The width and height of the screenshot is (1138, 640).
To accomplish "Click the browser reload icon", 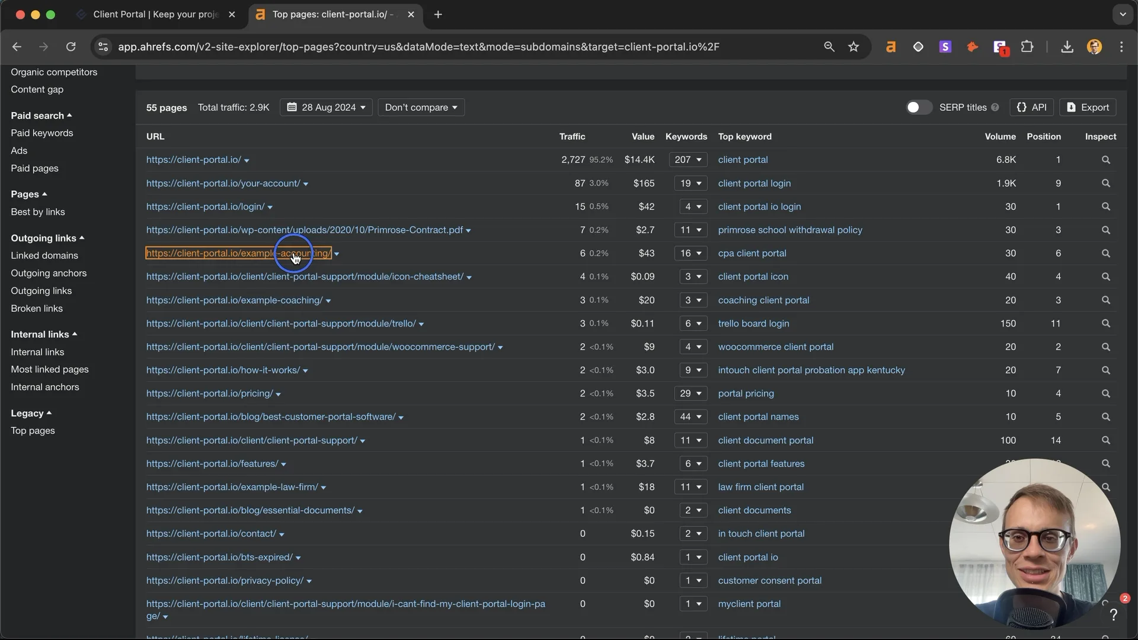I will pyautogui.click(x=71, y=47).
